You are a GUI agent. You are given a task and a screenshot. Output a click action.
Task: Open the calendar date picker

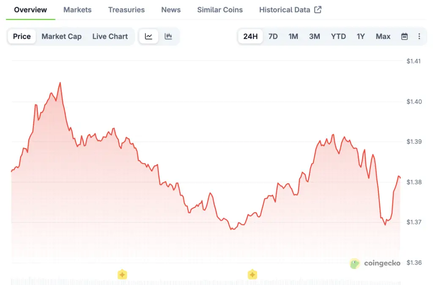click(x=404, y=36)
